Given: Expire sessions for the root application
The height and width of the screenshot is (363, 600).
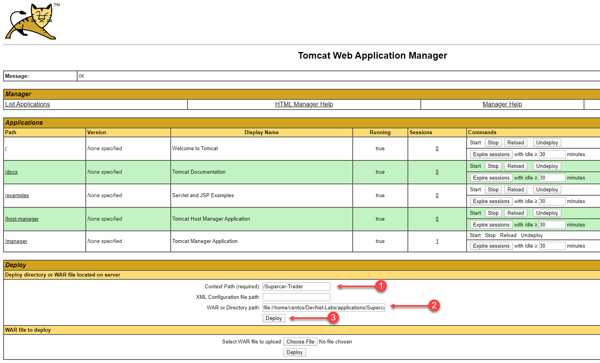Looking at the screenshot, I should pos(491,155).
